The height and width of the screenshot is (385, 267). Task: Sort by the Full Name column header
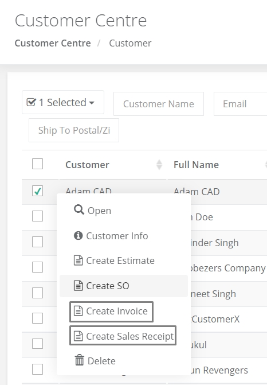(x=196, y=165)
